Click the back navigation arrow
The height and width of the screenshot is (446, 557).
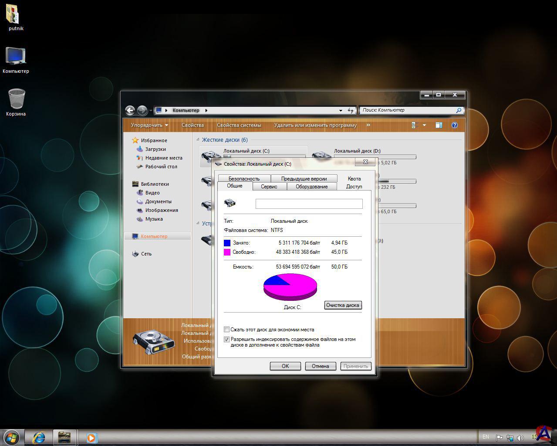click(130, 110)
